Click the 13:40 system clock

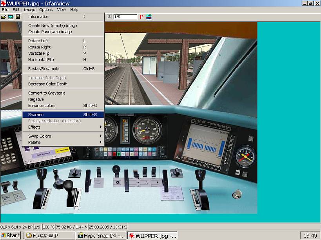point(310,236)
